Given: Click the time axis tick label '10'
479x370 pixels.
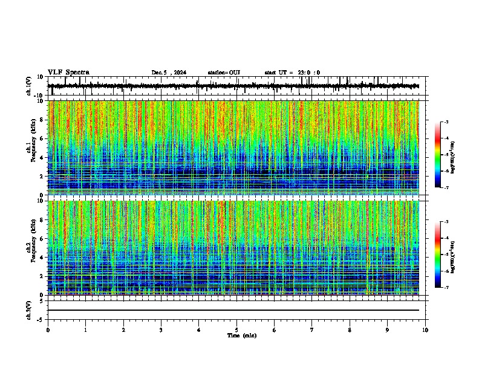Looking at the screenshot, I should (425, 330).
